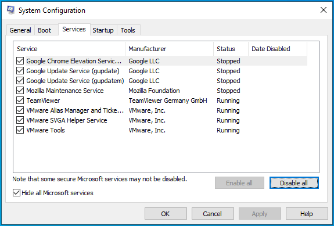Image resolution: width=334 pixels, height=226 pixels.
Task: Toggle Hide all Microsoft services checkbox
Action: [16, 193]
